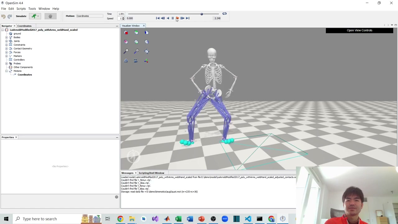
Task: Click the Motion name field
Action: click(90, 16)
